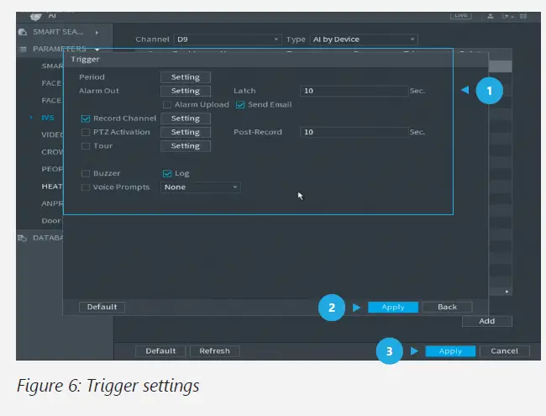The height and width of the screenshot is (416, 546).
Task: Select the CROW sidebar item
Action: (52, 152)
